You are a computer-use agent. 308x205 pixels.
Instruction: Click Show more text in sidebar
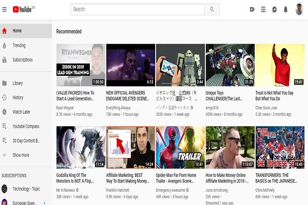tap(21, 155)
